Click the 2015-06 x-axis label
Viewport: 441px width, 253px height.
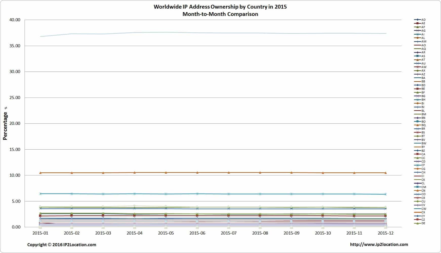(x=197, y=233)
